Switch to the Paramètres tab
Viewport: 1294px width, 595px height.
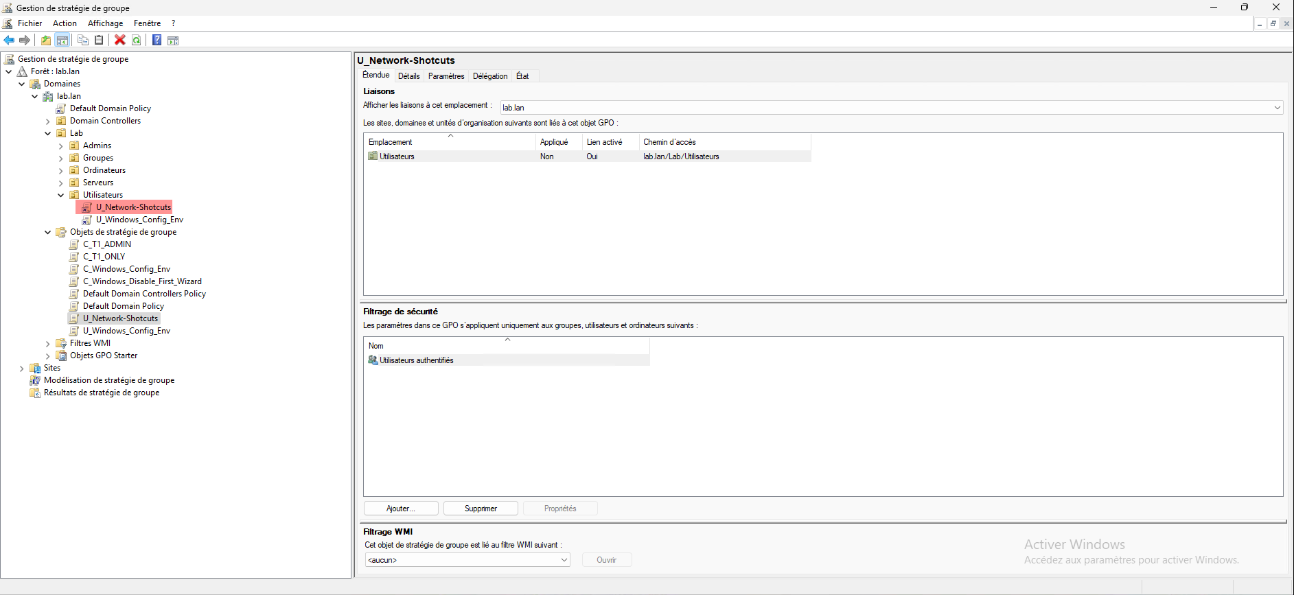click(x=446, y=76)
